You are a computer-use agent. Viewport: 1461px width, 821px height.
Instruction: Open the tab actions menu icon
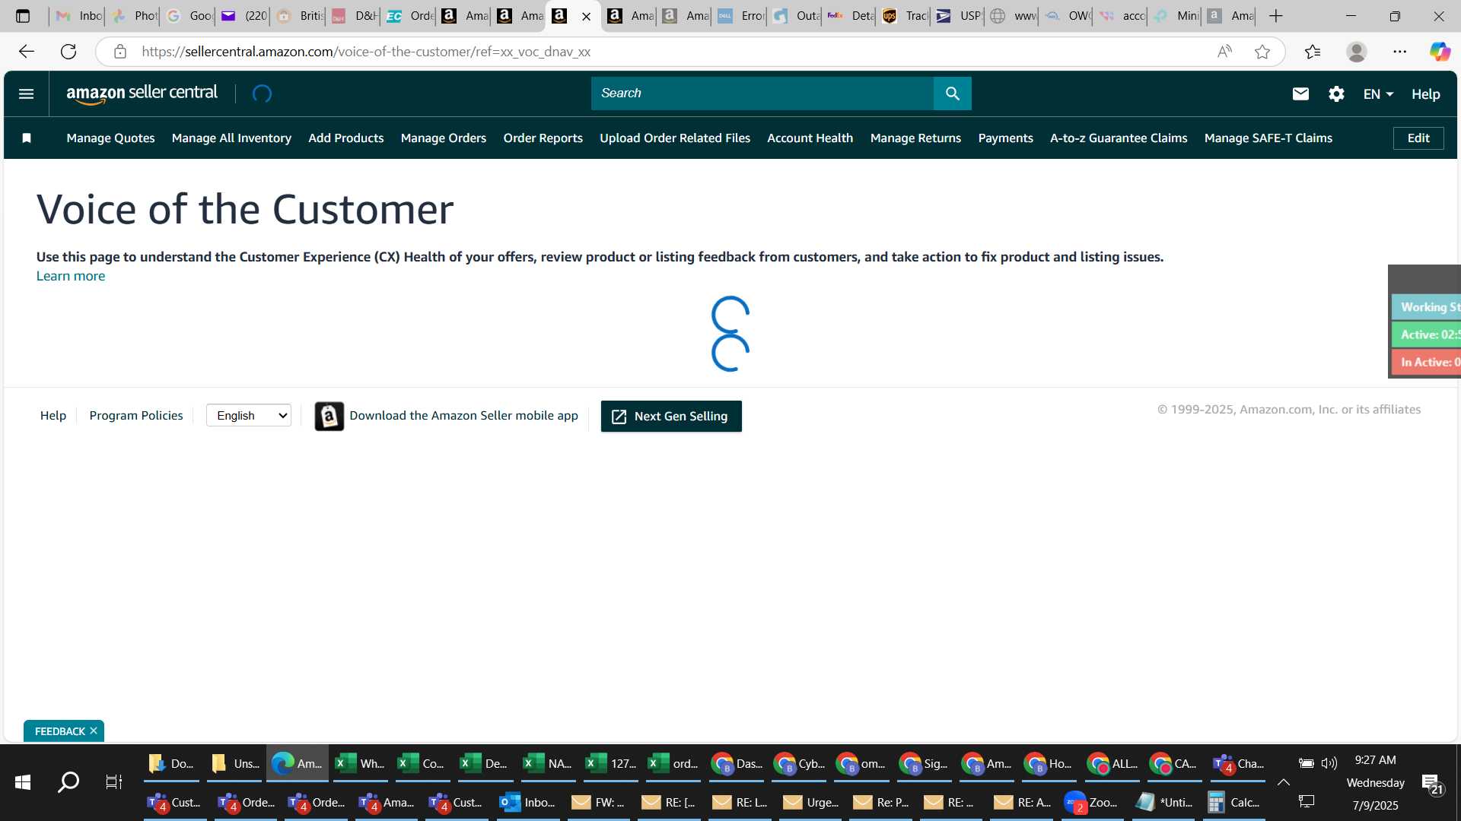coord(23,16)
